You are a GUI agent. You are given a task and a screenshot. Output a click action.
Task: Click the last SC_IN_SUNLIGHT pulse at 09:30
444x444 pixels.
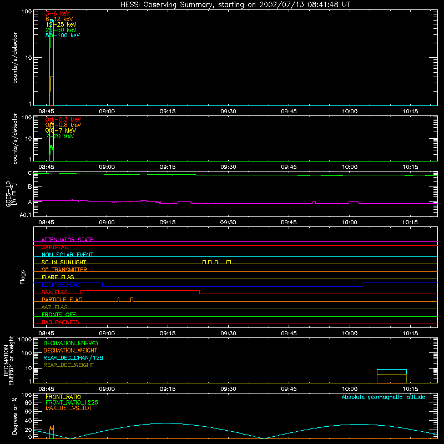click(229, 261)
